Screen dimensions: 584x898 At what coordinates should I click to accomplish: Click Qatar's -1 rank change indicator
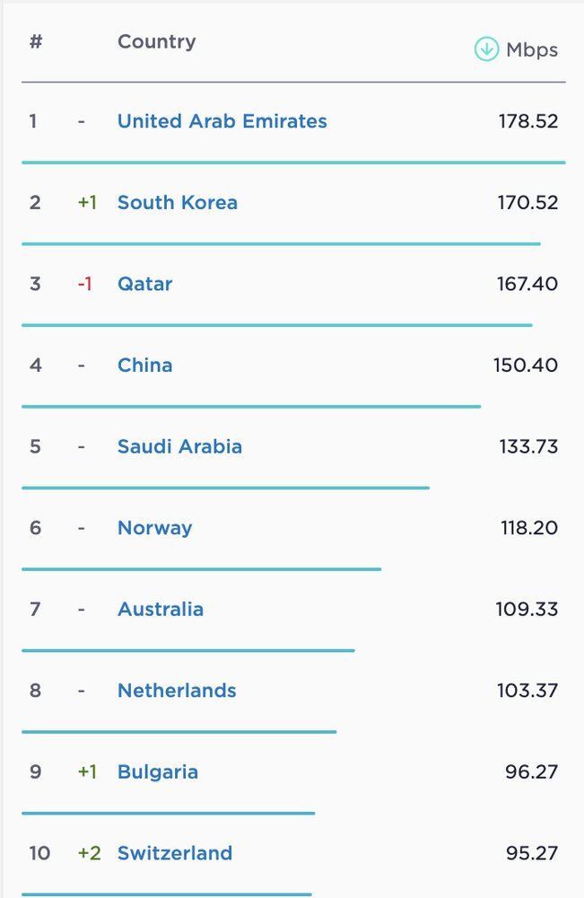[84, 284]
